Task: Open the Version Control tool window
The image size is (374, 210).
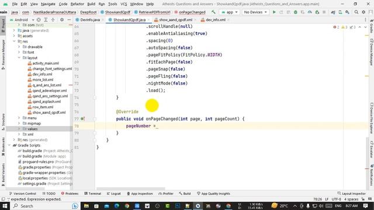Action: (22, 194)
